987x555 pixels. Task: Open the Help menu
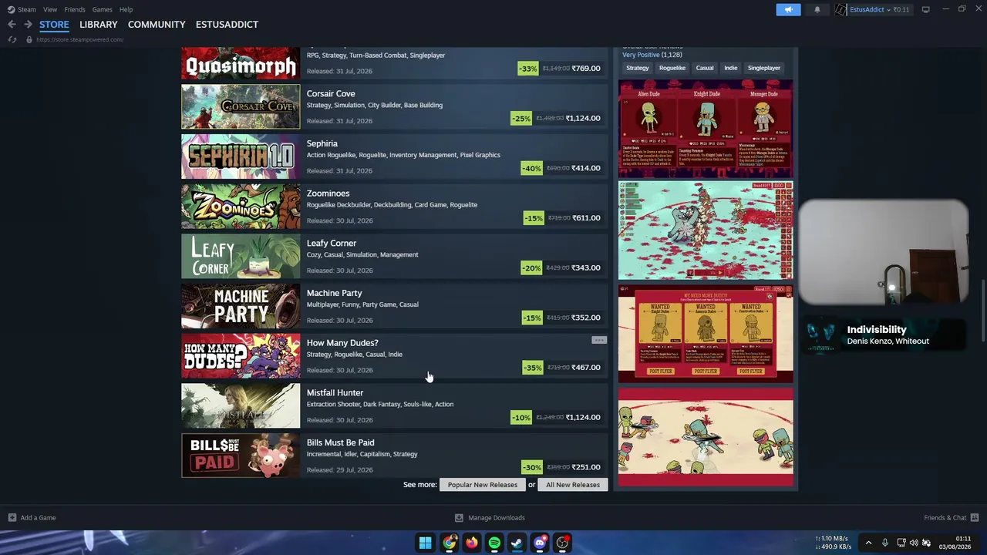[126, 9]
